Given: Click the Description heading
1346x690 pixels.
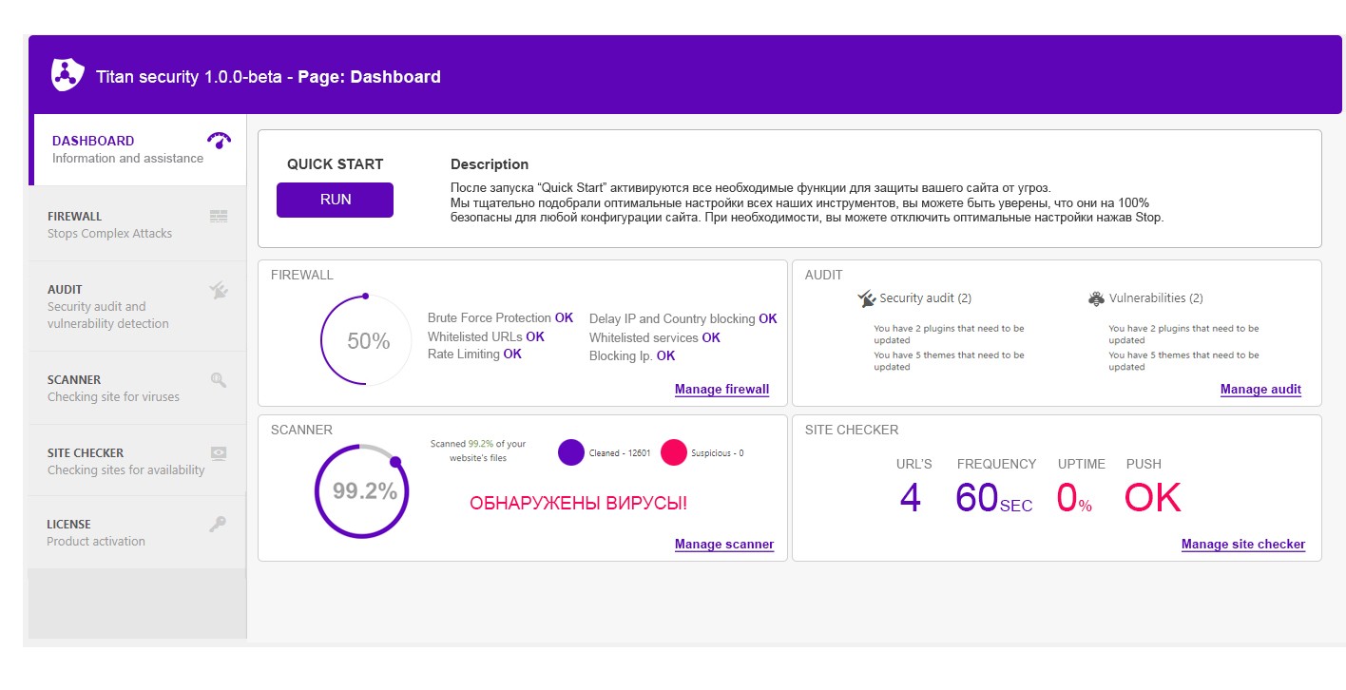Looking at the screenshot, I should pos(490,164).
